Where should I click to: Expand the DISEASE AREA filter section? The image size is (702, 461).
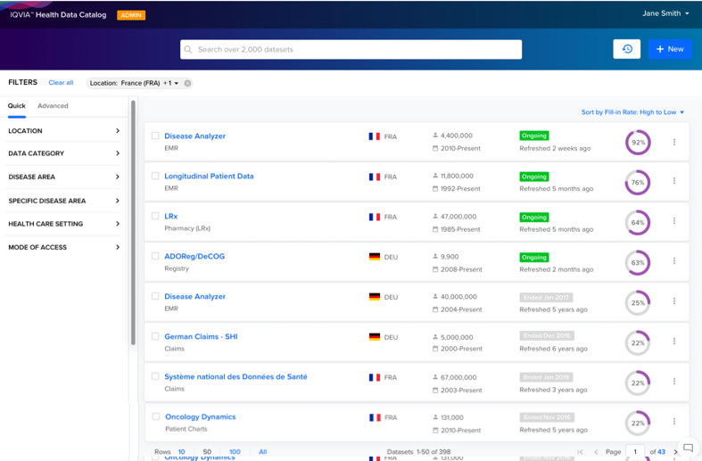point(64,177)
